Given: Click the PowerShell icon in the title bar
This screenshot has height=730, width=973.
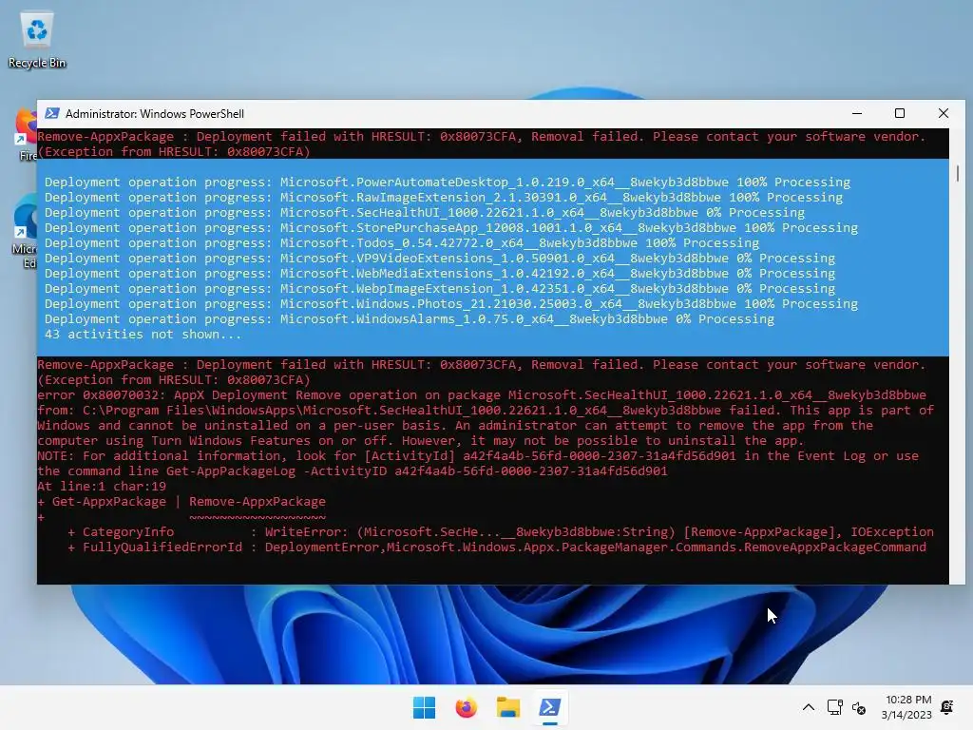Looking at the screenshot, I should [x=52, y=114].
